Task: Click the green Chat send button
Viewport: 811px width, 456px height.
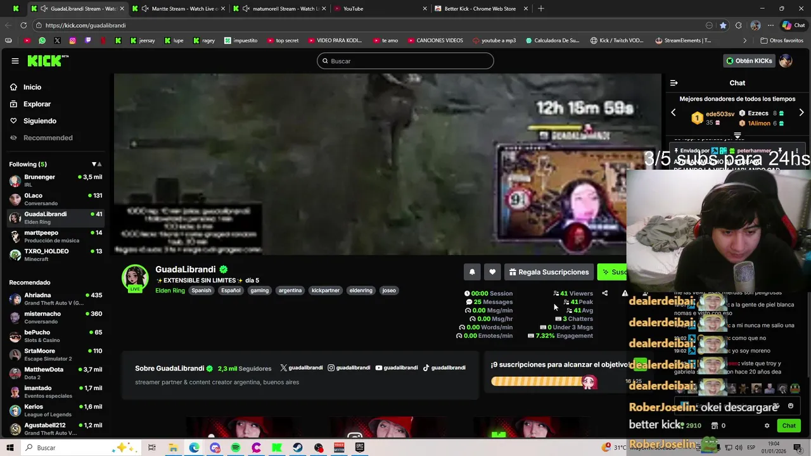Action: tap(789, 426)
